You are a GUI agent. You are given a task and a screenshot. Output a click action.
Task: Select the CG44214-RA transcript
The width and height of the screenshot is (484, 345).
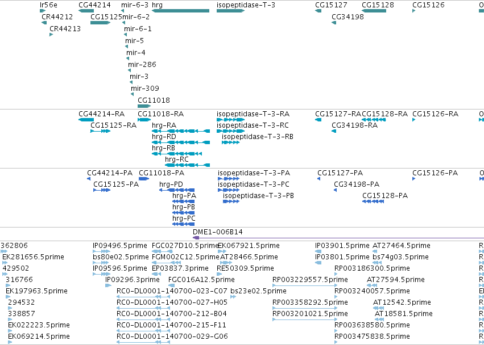[x=86, y=120]
